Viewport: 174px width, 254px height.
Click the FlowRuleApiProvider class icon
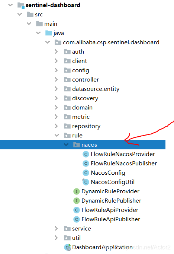[x=77, y=210]
